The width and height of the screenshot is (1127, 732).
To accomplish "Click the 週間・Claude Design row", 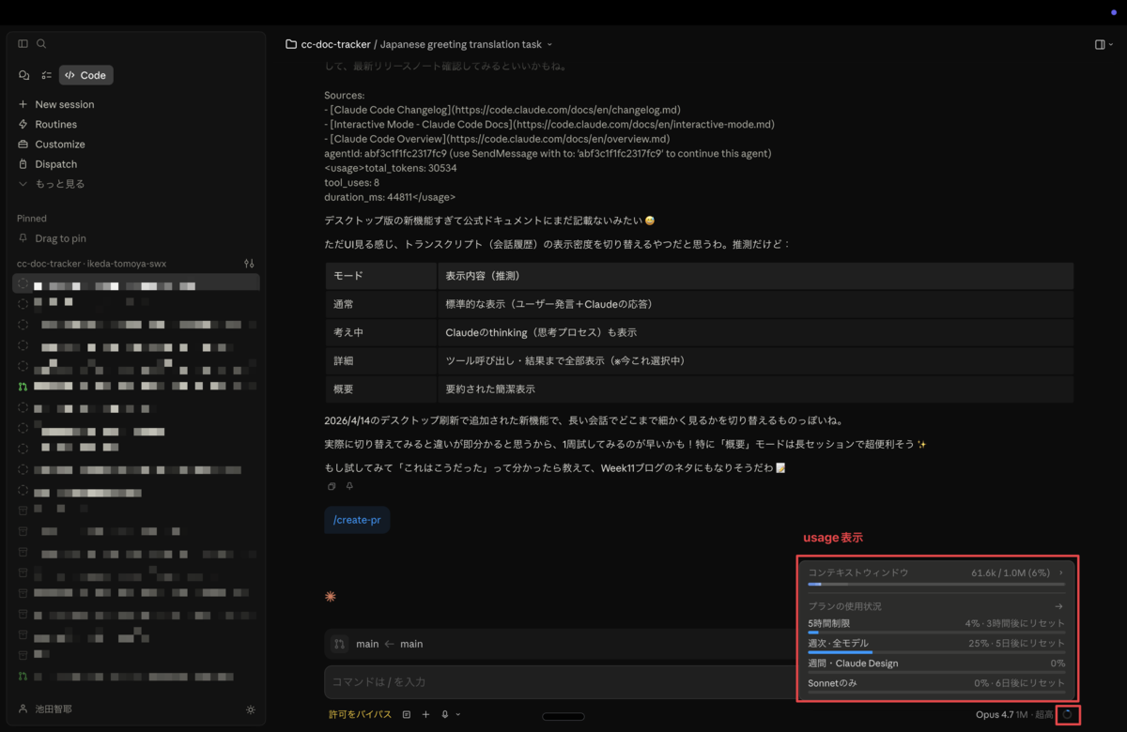I will (x=936, y=663).
